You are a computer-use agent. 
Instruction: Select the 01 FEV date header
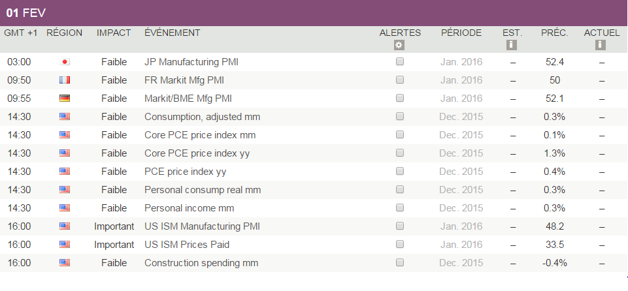[x=26, y=13]
